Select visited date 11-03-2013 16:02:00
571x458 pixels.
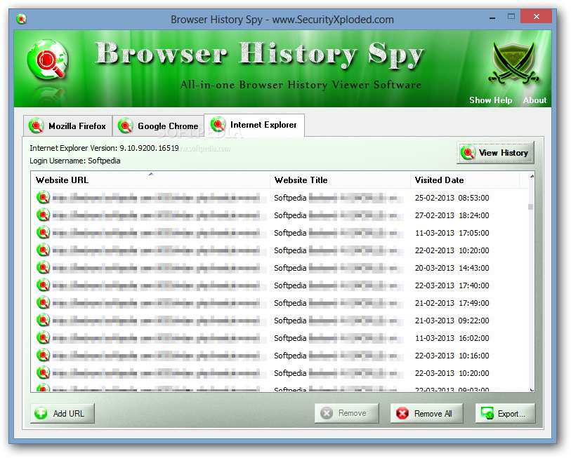(x=452, y=337)
